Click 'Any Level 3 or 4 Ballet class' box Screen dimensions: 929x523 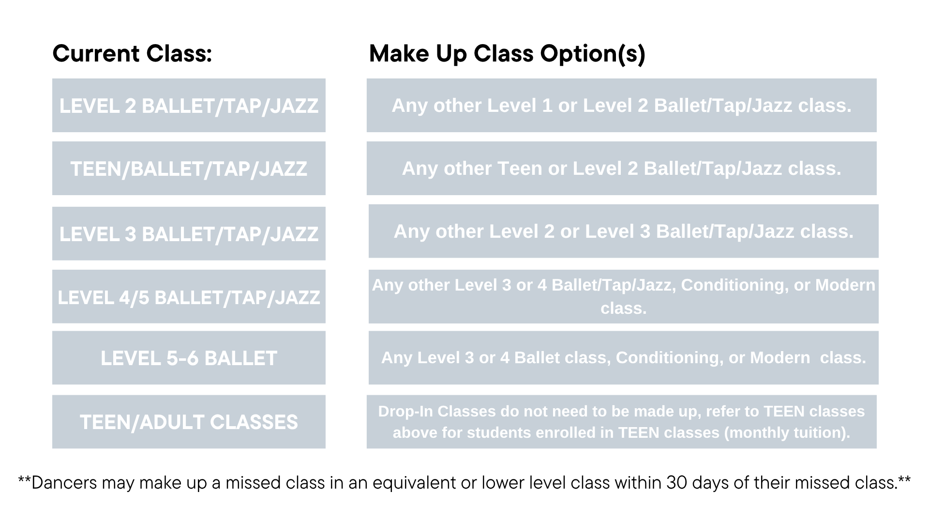(623, 358)
